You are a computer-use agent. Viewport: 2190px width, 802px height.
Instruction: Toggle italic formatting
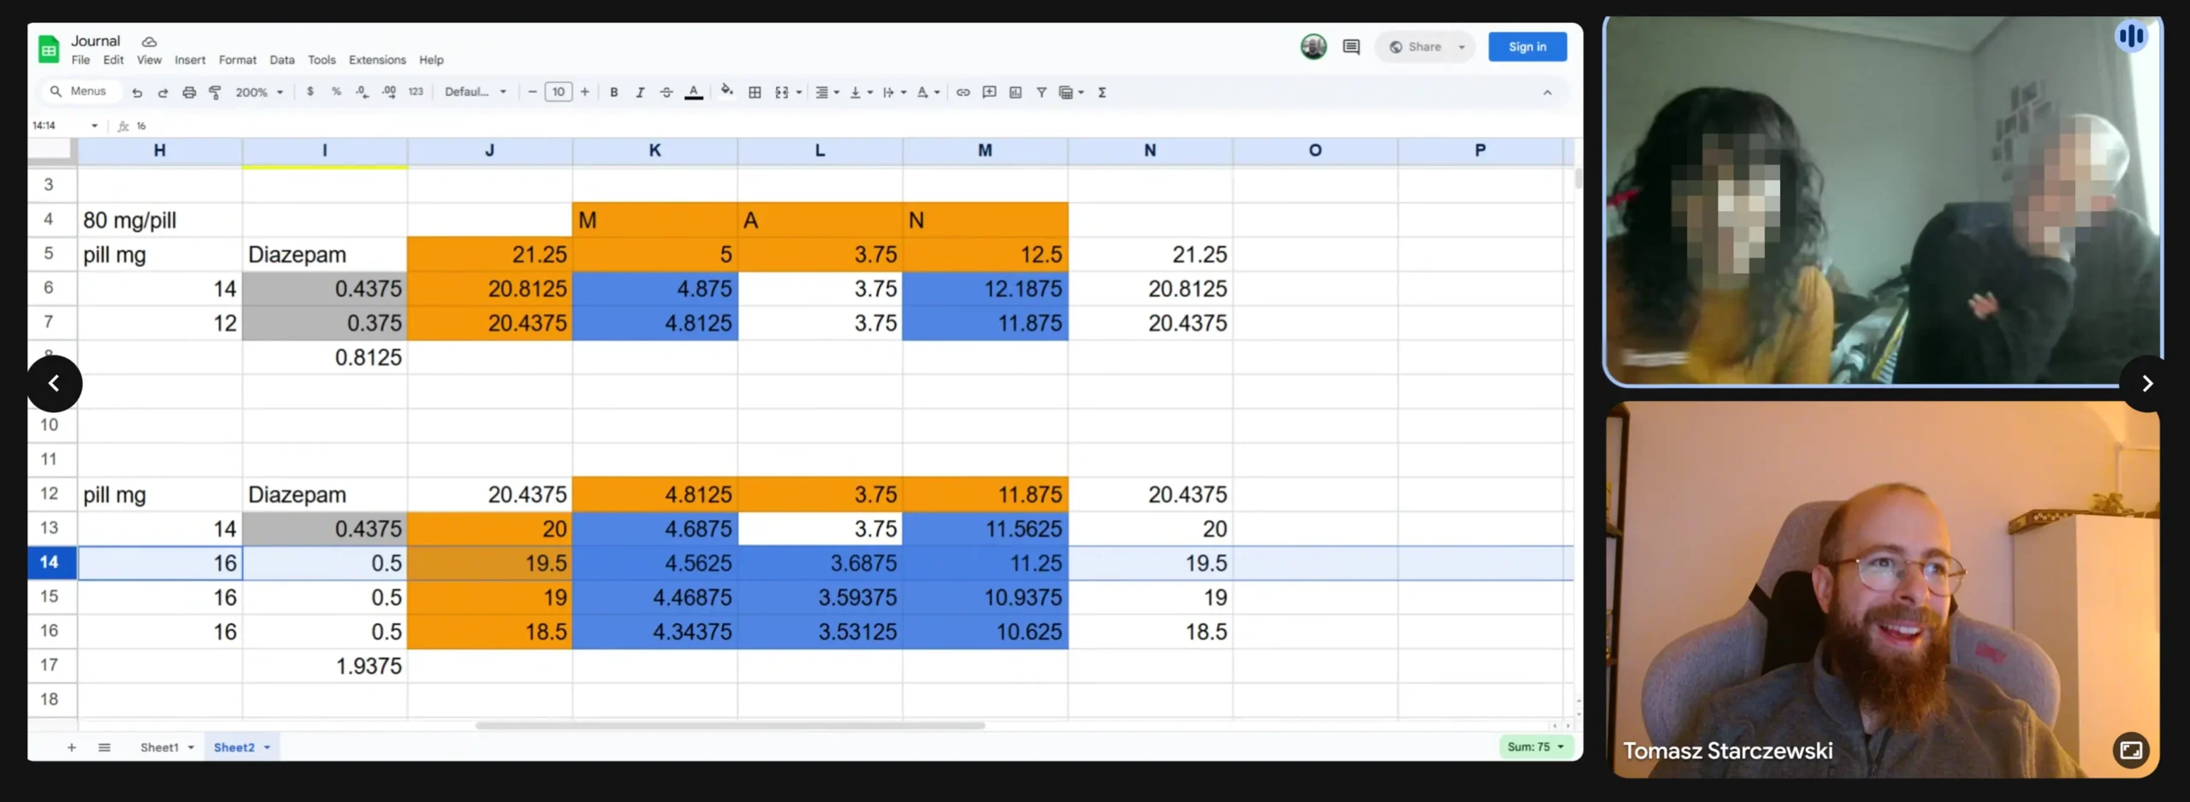[x=640, y=92]
